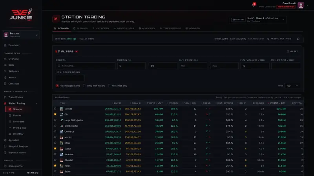Click the Contracts sidebar icon
The image size is (314, 176).
coord(5,84)
